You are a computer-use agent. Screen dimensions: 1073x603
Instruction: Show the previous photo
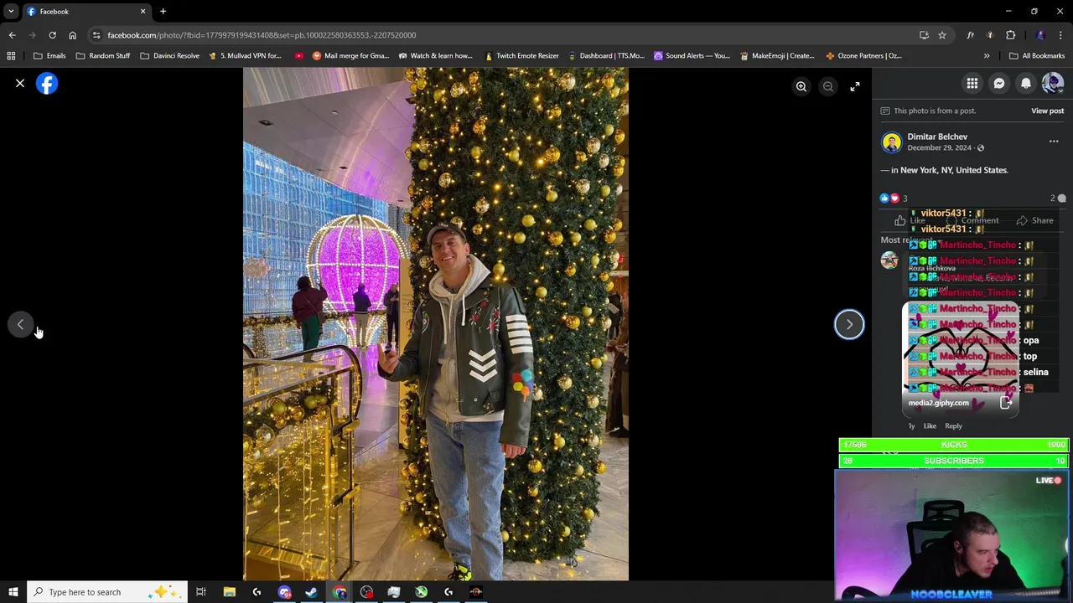tap(21, 325)
